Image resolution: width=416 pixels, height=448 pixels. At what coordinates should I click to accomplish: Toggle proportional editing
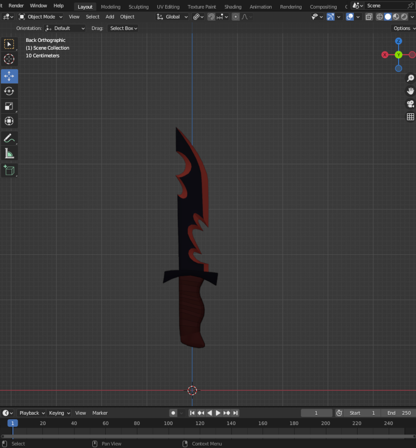(236, 17)
